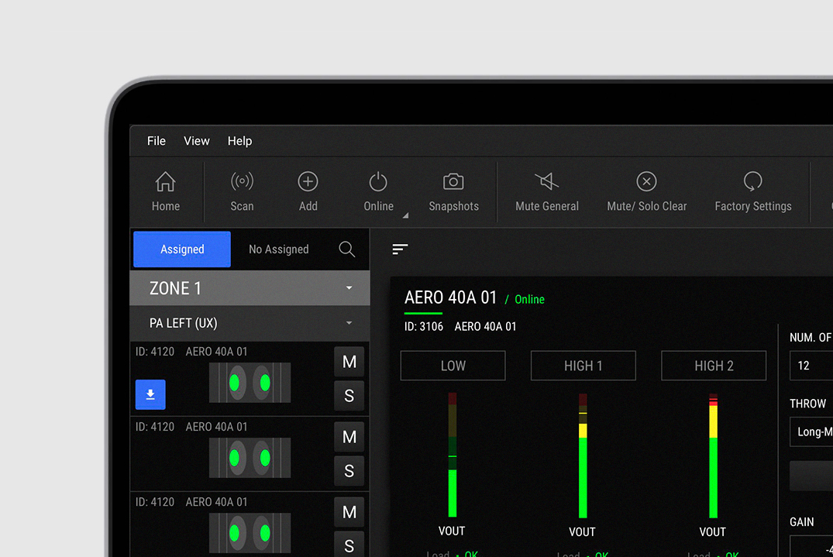833x557 pixels.
Task: Click the Mute General speaker icon
Action: click(546, 182)
